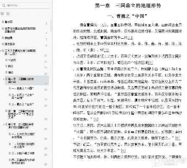Screen dimensions: 187x168
Task: Follow footnote link [5] in the text
Action: pos(177,138)
